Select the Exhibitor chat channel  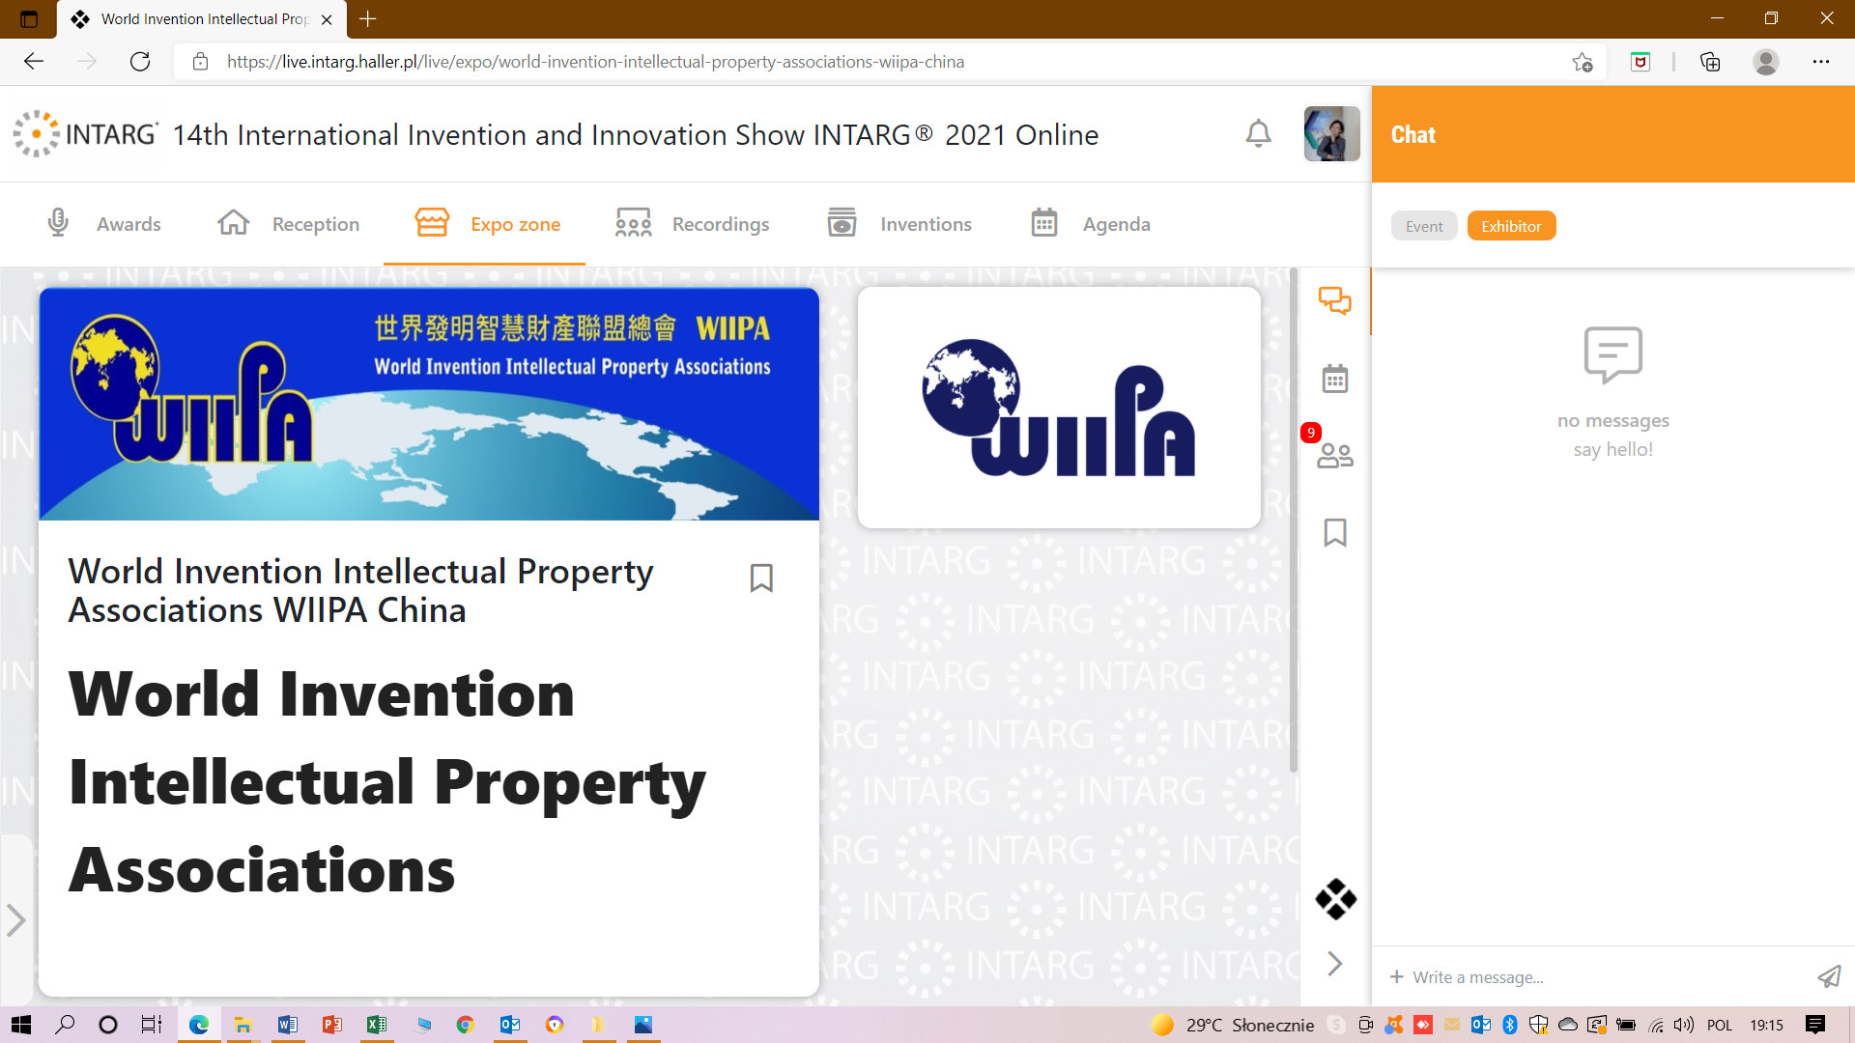point(1511,226)
